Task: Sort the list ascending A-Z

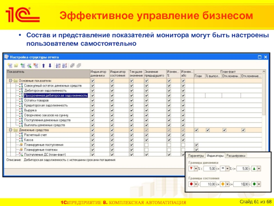Action: (58, 66)
